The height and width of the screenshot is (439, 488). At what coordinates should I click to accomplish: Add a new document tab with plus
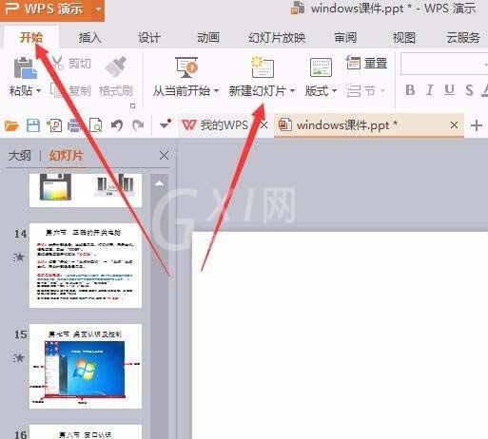[x=477, y=125]
